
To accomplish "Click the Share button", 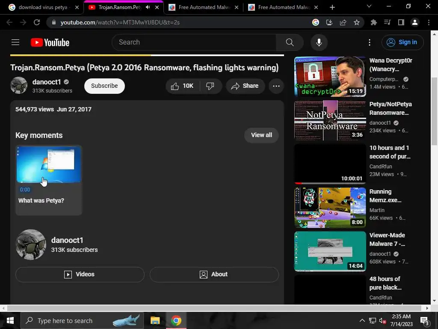I will (x=245, y=86).
